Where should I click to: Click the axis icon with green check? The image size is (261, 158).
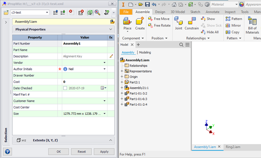[x=107, y=12]
